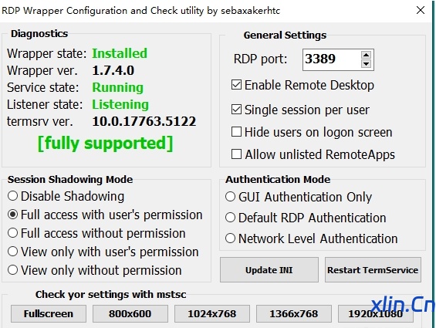Test mstsc in Fullscreen mode
This screenshot has width=436, height=328.
coord(49,314)
